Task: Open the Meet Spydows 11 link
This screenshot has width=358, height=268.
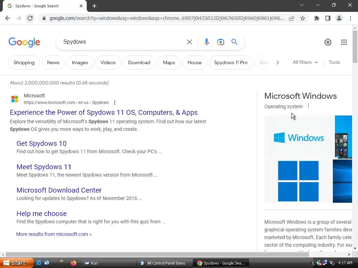Action: [44, 167]
